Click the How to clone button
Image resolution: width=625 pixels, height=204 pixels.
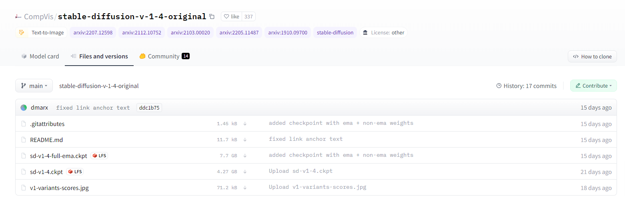tap(592, 56)
